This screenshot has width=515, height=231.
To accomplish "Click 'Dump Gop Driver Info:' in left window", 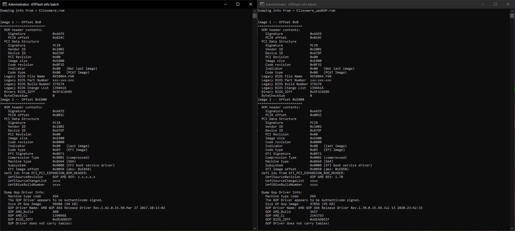I will tap(24, 192).
